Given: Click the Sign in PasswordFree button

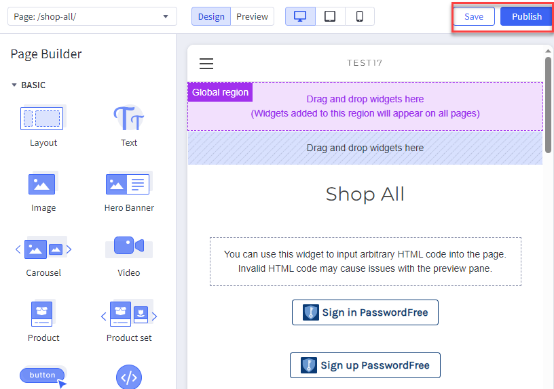Looking at the screenshot, I should click(365, 312).
